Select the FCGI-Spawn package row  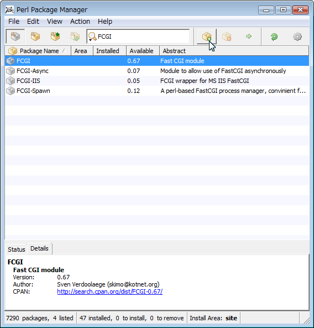157,91
